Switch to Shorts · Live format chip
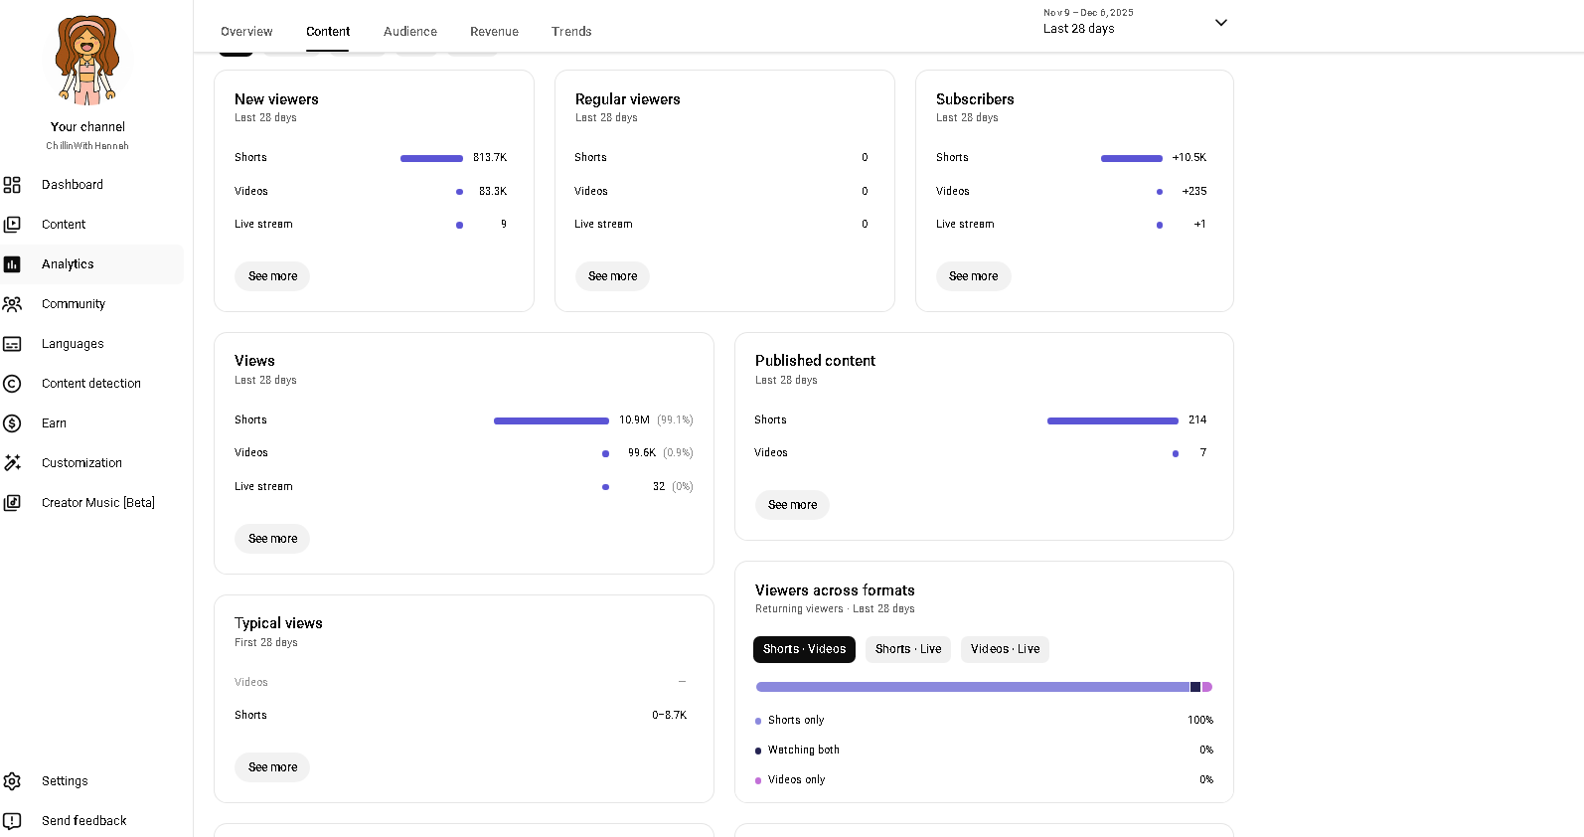This screenshot has height=837, width=1584. tap(907, 649)
